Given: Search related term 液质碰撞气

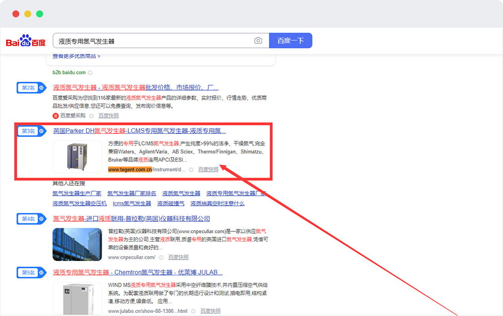Looking at the screenshot, I should 171,204.
